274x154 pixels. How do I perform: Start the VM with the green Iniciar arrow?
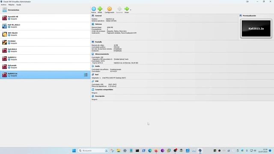(127, 9)
